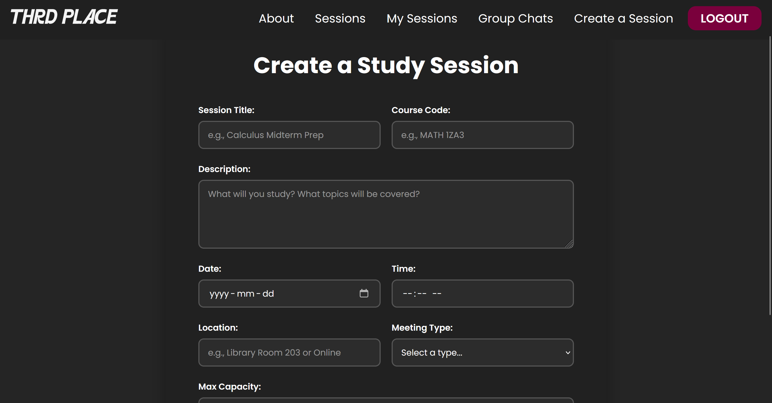Click the Location text field
772x403 pixels.
(x=289, y=353)
